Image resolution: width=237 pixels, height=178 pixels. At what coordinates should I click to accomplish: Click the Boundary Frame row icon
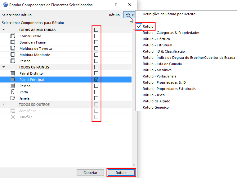point(13,42)
